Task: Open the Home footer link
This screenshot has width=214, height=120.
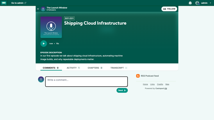Action: coord(145,84)
